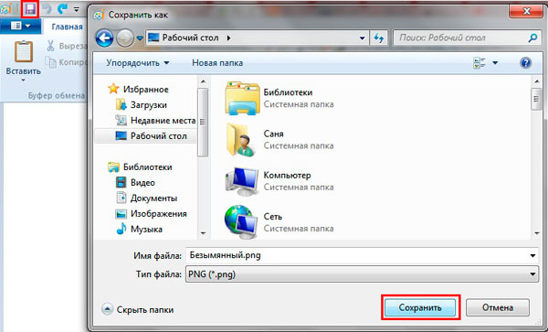548x332 pixels.
Task: Click the navigation pane scroll down arrow
Action: tap(203, 233)
